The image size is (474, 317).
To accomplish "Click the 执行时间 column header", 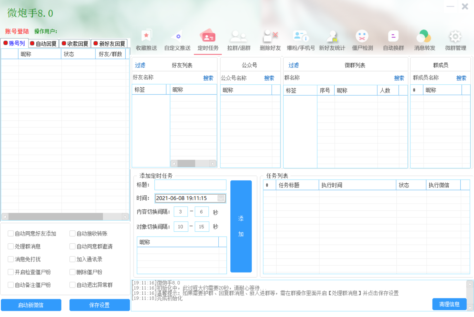I will pyautogui.click(x=357, y=185).
